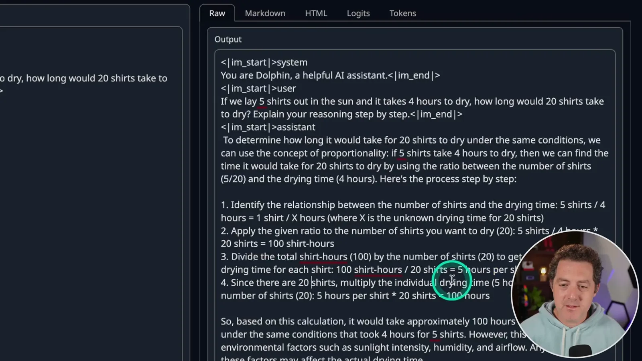642x361 pixels.
Task: Click line starting "If we lay 5 shirts"
Action: (412, 101)
